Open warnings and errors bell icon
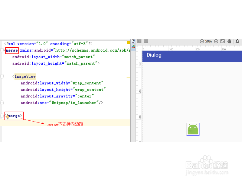The height and width of the screenshot is (181, 242). [237, 41]
